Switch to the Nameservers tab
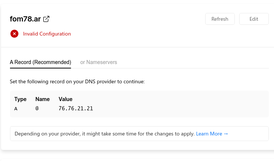 99,62
